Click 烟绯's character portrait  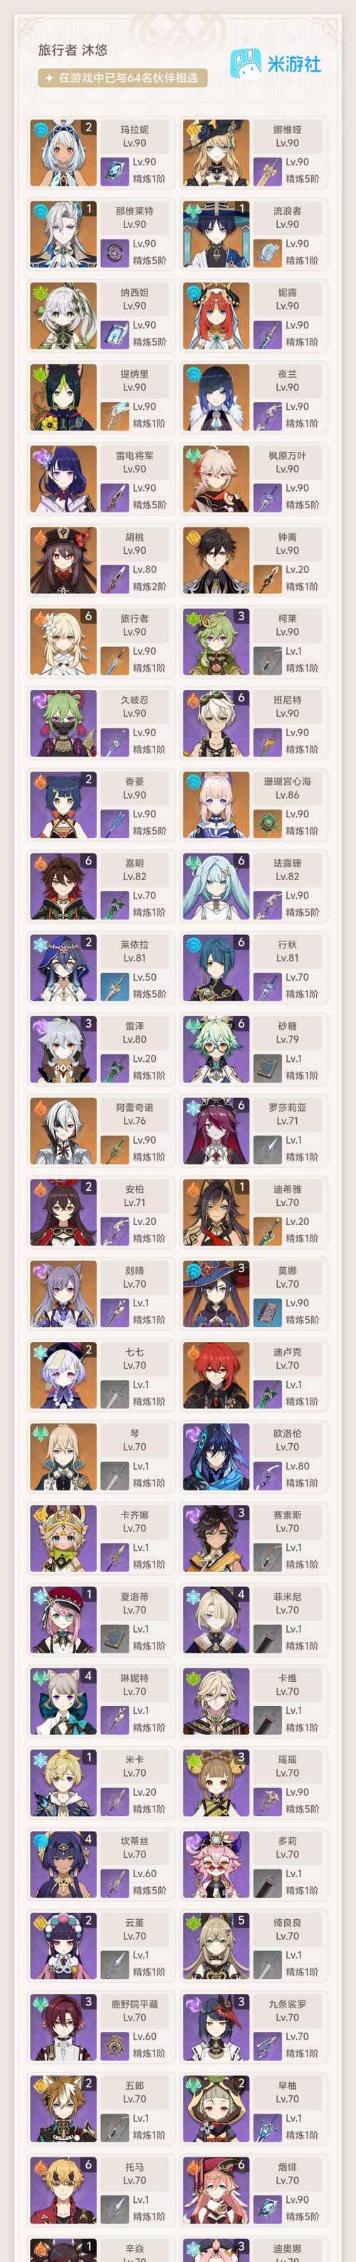point(216,2190)
